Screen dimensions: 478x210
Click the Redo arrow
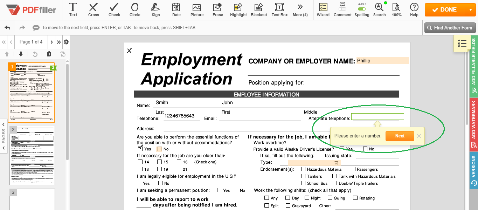click(x=22, y=28)
